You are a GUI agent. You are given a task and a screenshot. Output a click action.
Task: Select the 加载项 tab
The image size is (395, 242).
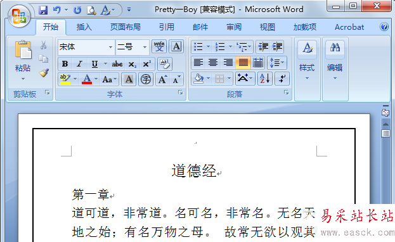304,27
